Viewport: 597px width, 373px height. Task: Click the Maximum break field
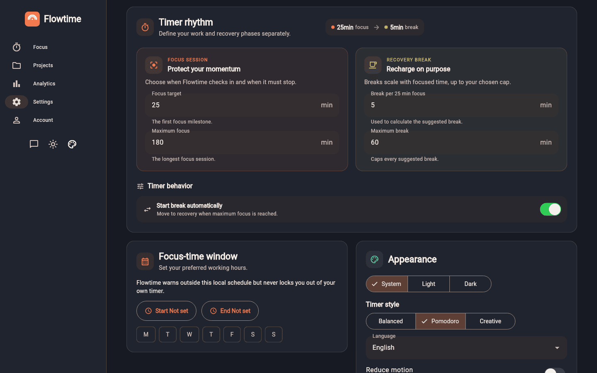461,143
